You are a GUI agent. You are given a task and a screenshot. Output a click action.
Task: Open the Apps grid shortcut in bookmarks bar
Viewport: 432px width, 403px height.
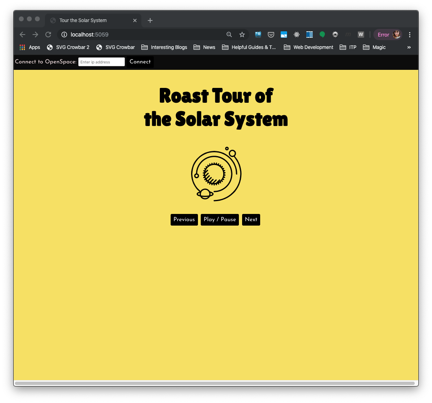30,47
